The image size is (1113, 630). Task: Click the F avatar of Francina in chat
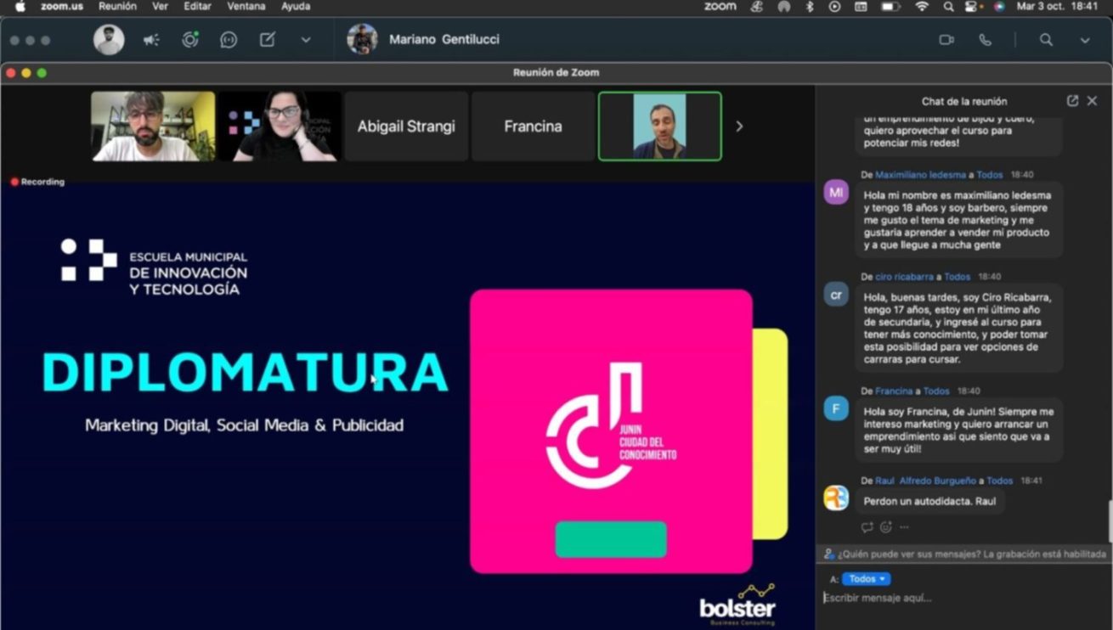click(836, 409)
